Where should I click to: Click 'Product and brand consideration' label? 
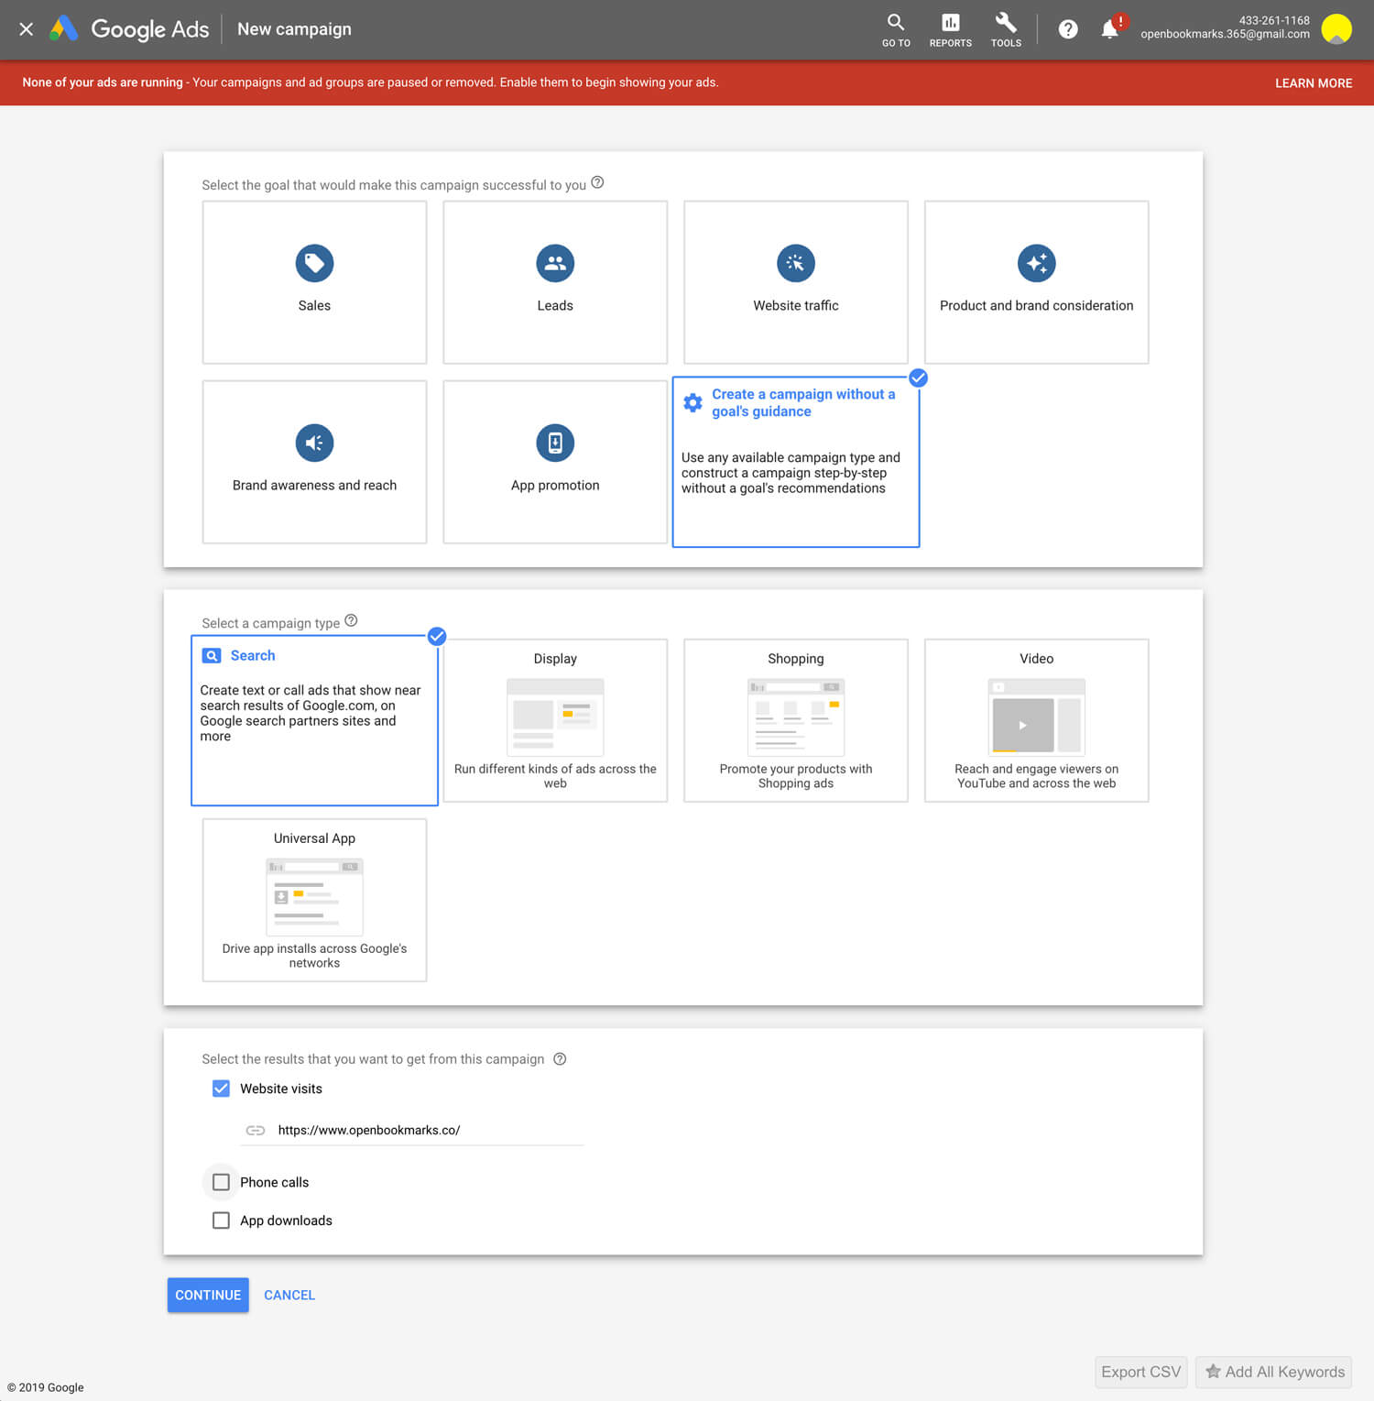[1037, 305]
